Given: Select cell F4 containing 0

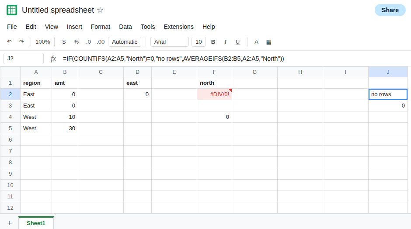Looking at the screenshot, I should click(214, 117).
